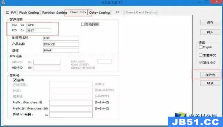Click the PID input field containing 3627

(39, 30)
